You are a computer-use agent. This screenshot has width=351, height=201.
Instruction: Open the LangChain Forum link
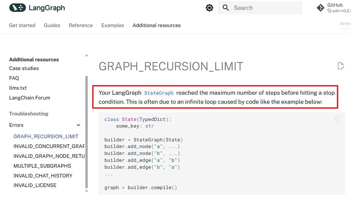pos(30,97)
